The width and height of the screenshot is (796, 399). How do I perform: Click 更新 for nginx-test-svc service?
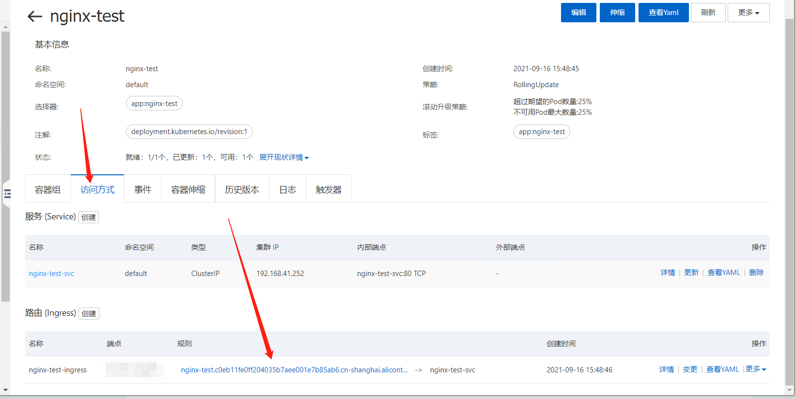691,273
